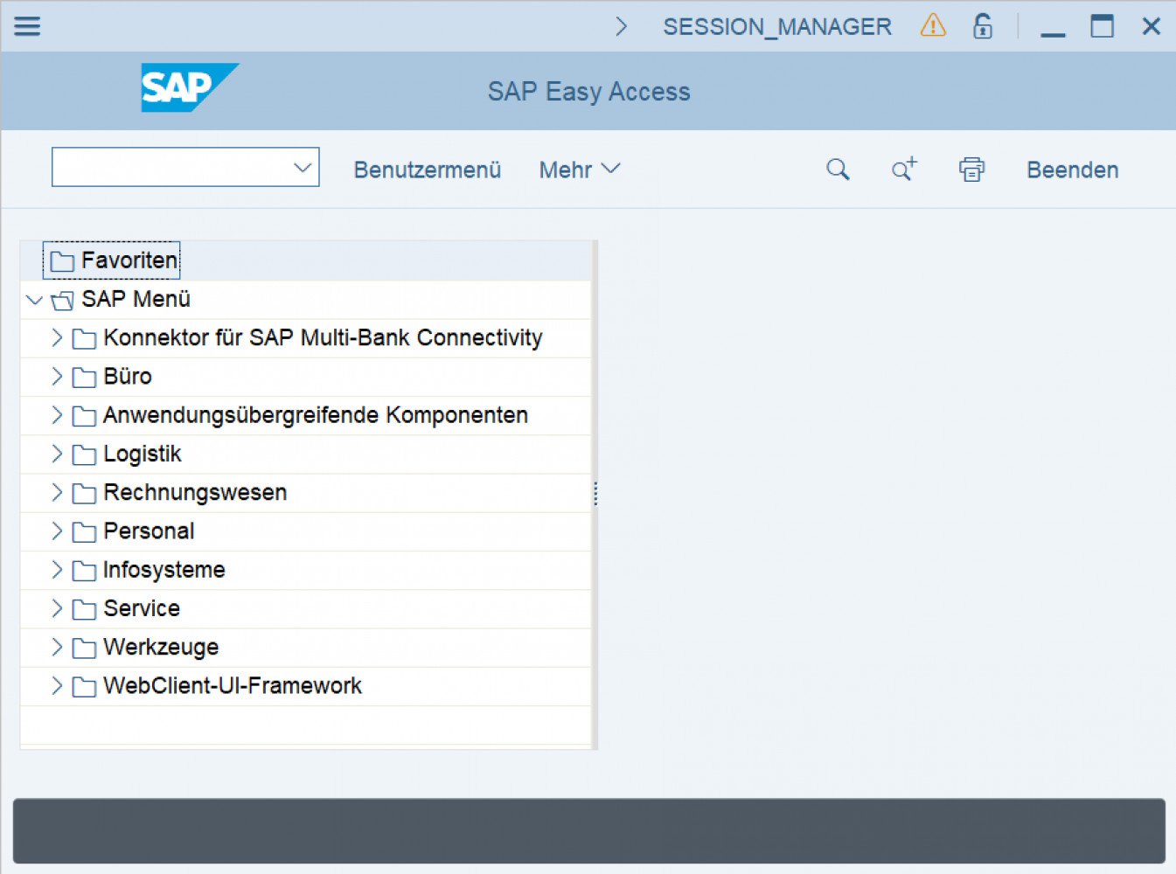This screenshot has width=1176, height=874.
Task: Expand the Werkzeuge folder
Action: [x=57, y=648]
